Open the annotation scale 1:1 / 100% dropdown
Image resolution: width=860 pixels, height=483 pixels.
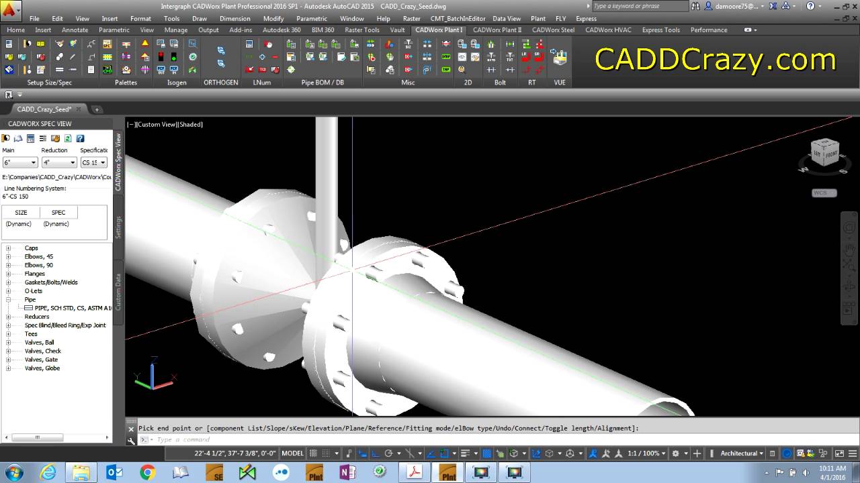click(x=646, y=453)
